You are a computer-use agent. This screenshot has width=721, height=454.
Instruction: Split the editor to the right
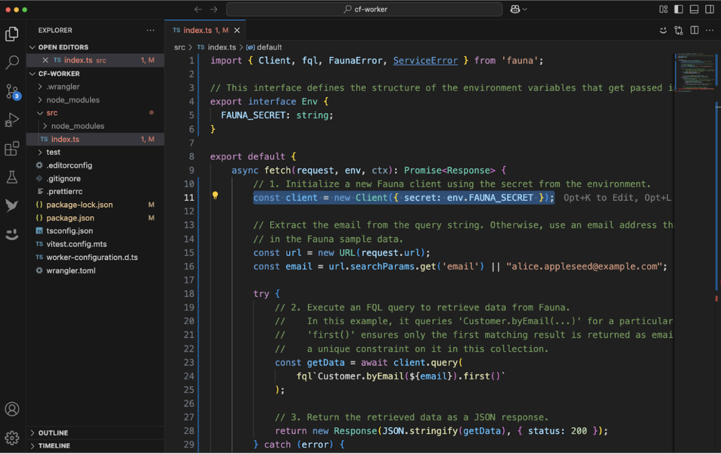tap(694, 30)
